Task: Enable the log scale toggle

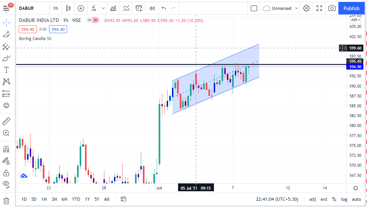Action: (x=344, y=199)
